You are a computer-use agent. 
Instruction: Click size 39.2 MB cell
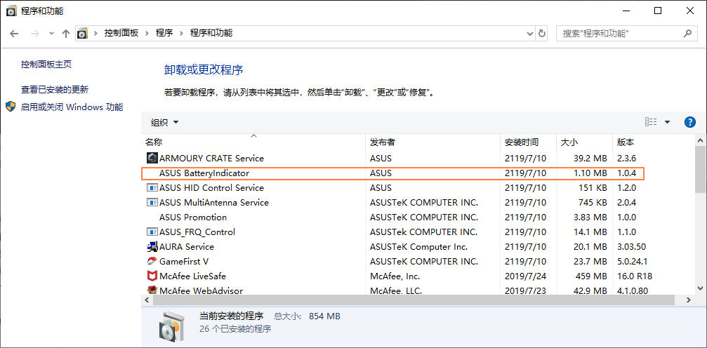[x=590, y=159]
